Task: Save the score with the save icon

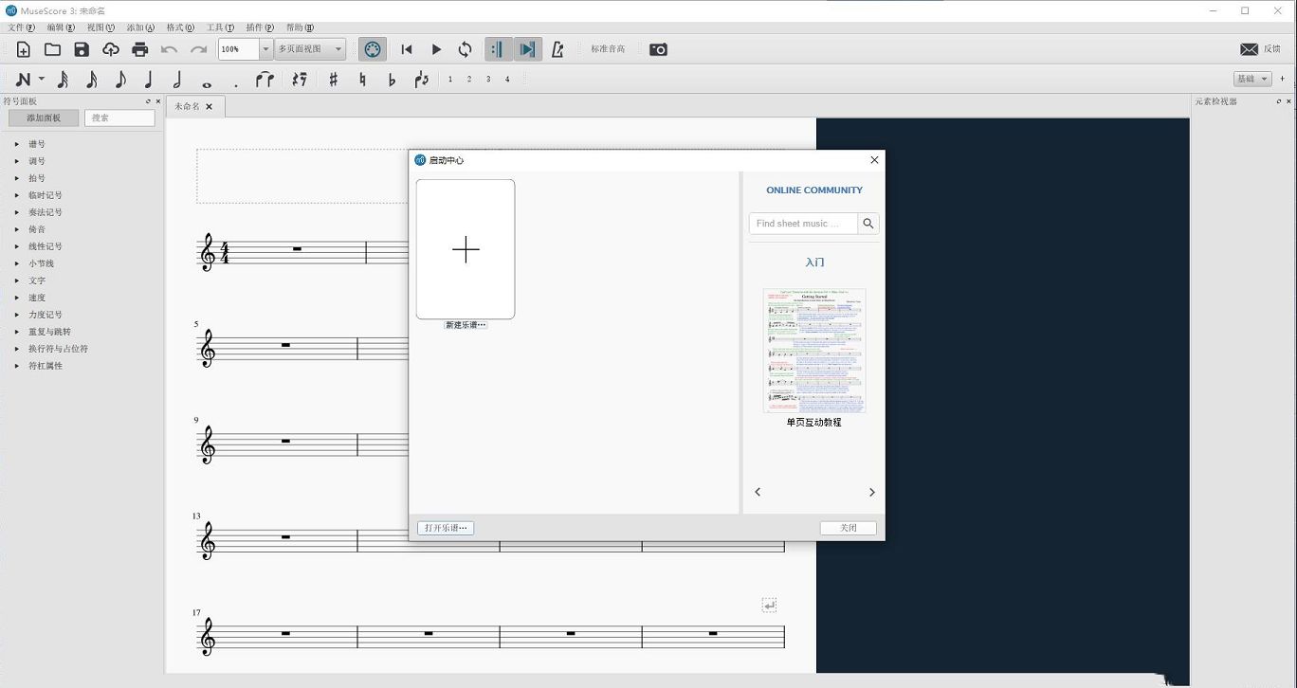Action: [81, 48]
